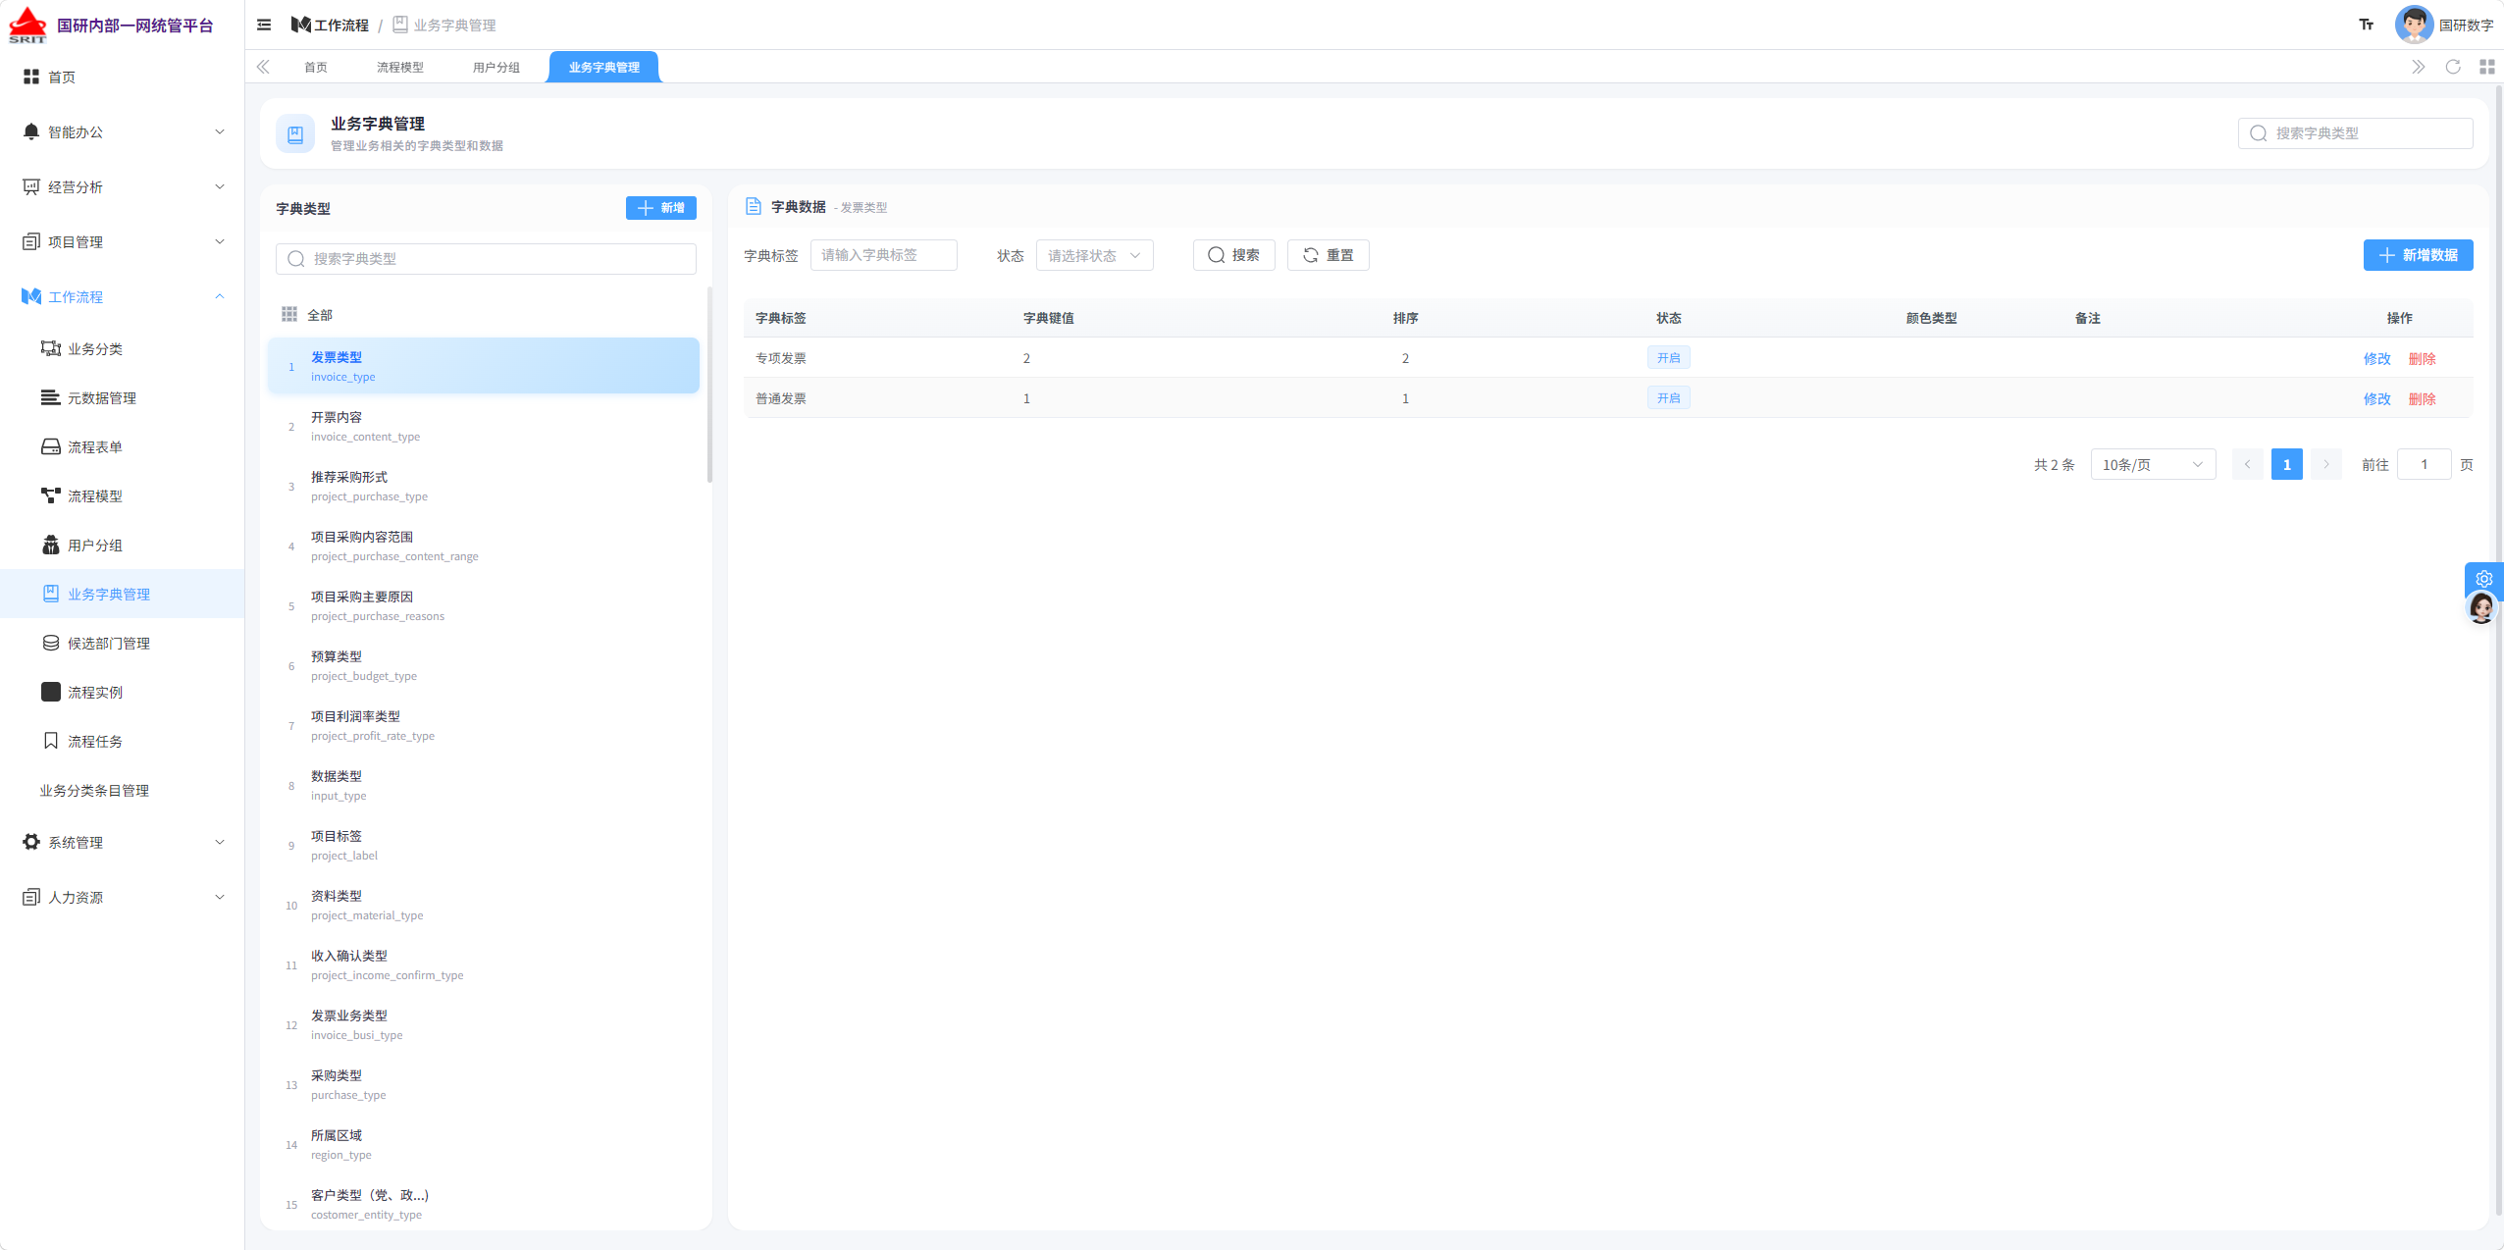Open the floating settings gear icon
The width and height of the screenshot is (2504, 1250).
pyautogui.click(x=2483, y=578)
